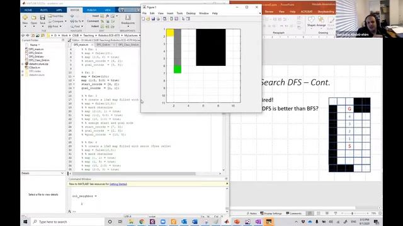Click Edit Plot arrow icon in Figure 1

[x=183, y=19]
